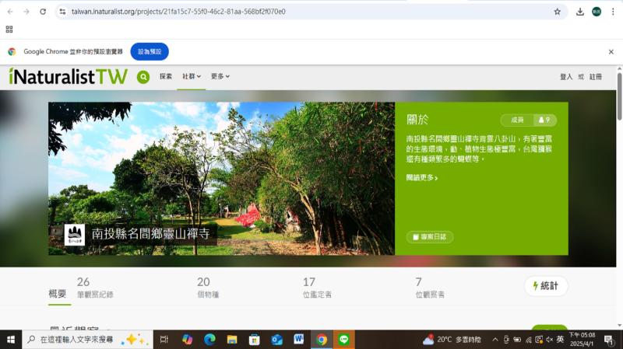Click the 設為預設 button

150,51
